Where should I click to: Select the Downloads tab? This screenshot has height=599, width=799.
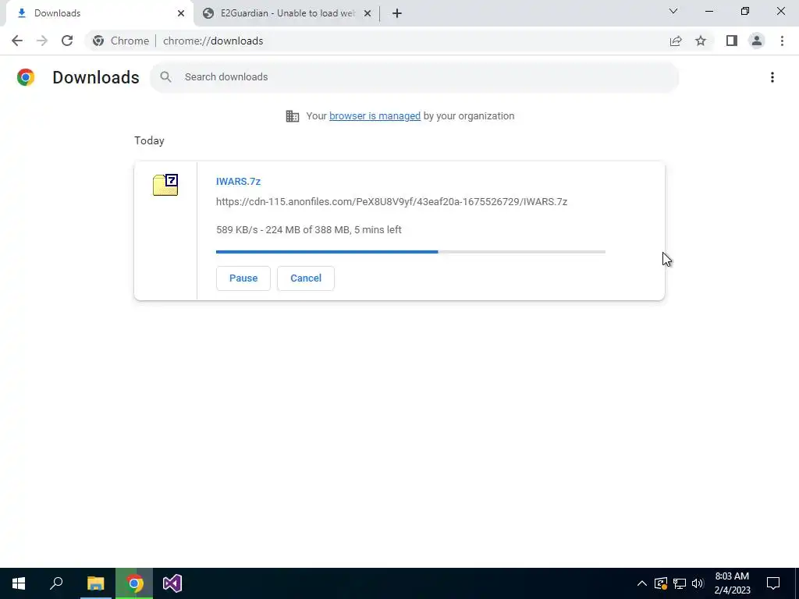tap(99, 13)
